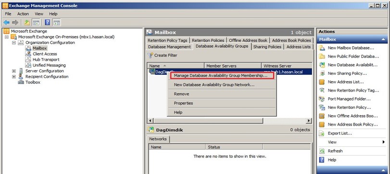Click the horizontal scrollbar right arrow
This screenshot has width=390, height=174.
coord(309,121)
